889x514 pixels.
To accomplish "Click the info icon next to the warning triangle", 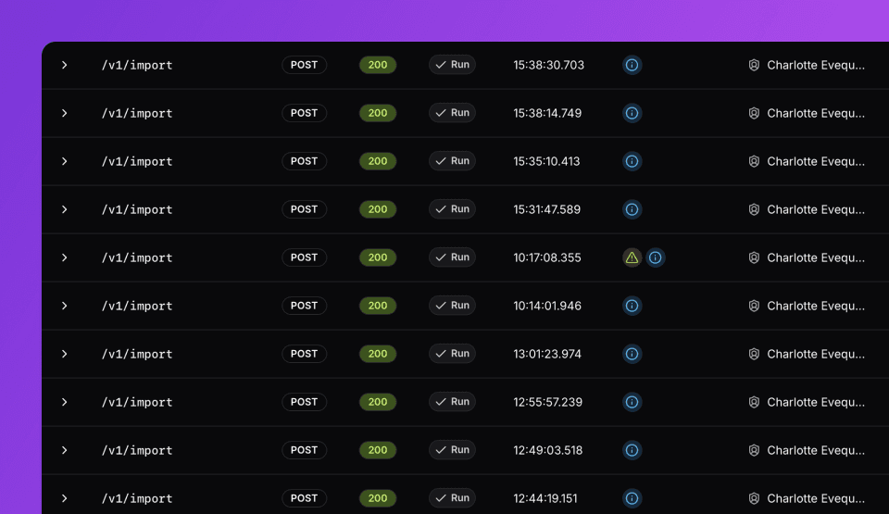I will pos(655,257).
